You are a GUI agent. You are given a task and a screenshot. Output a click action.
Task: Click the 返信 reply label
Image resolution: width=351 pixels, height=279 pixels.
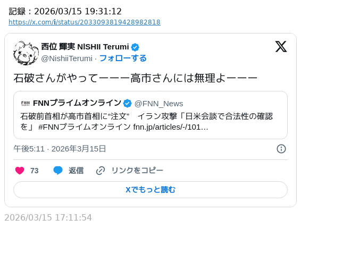point(76,171)
